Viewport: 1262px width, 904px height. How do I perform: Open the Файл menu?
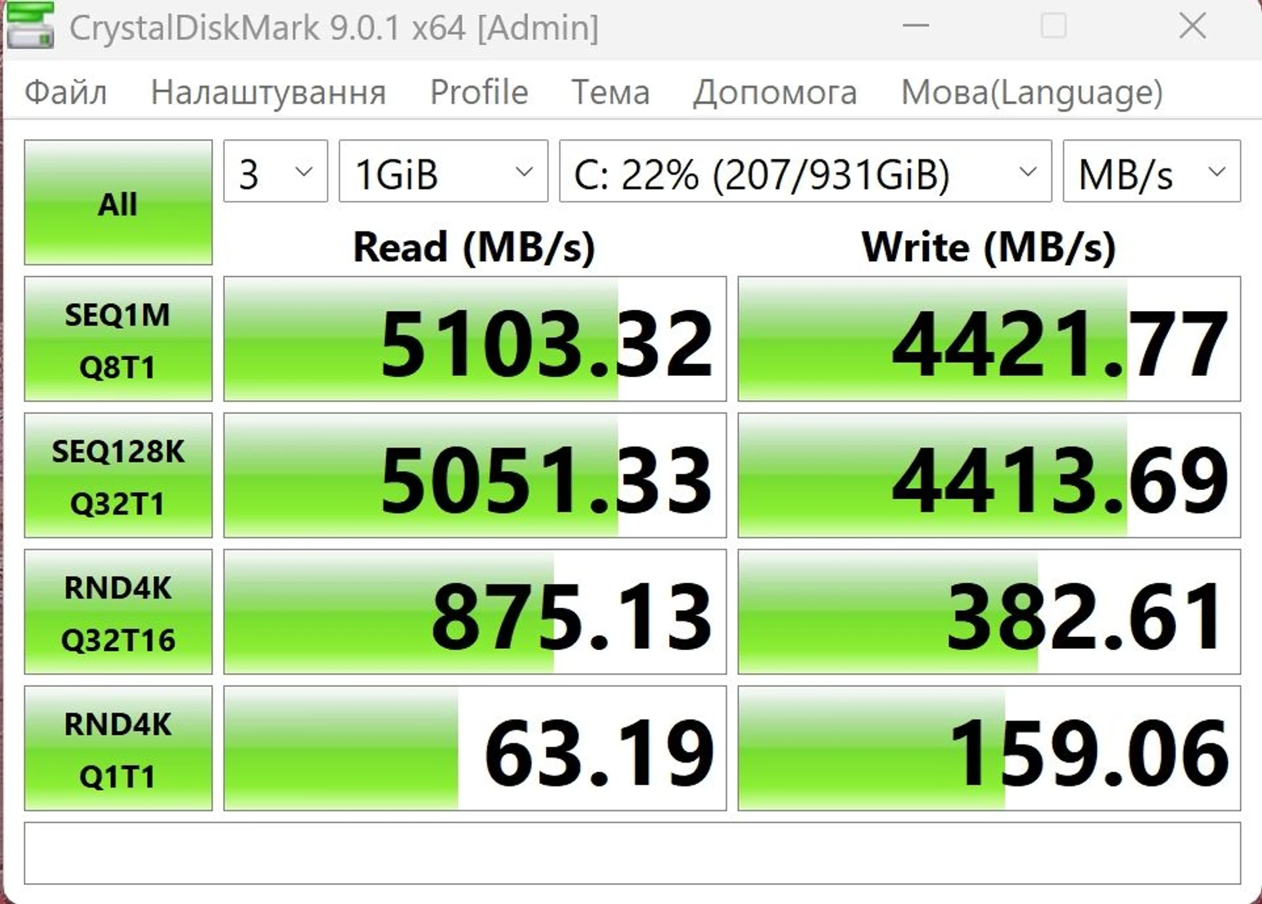[x=66, y=92]
